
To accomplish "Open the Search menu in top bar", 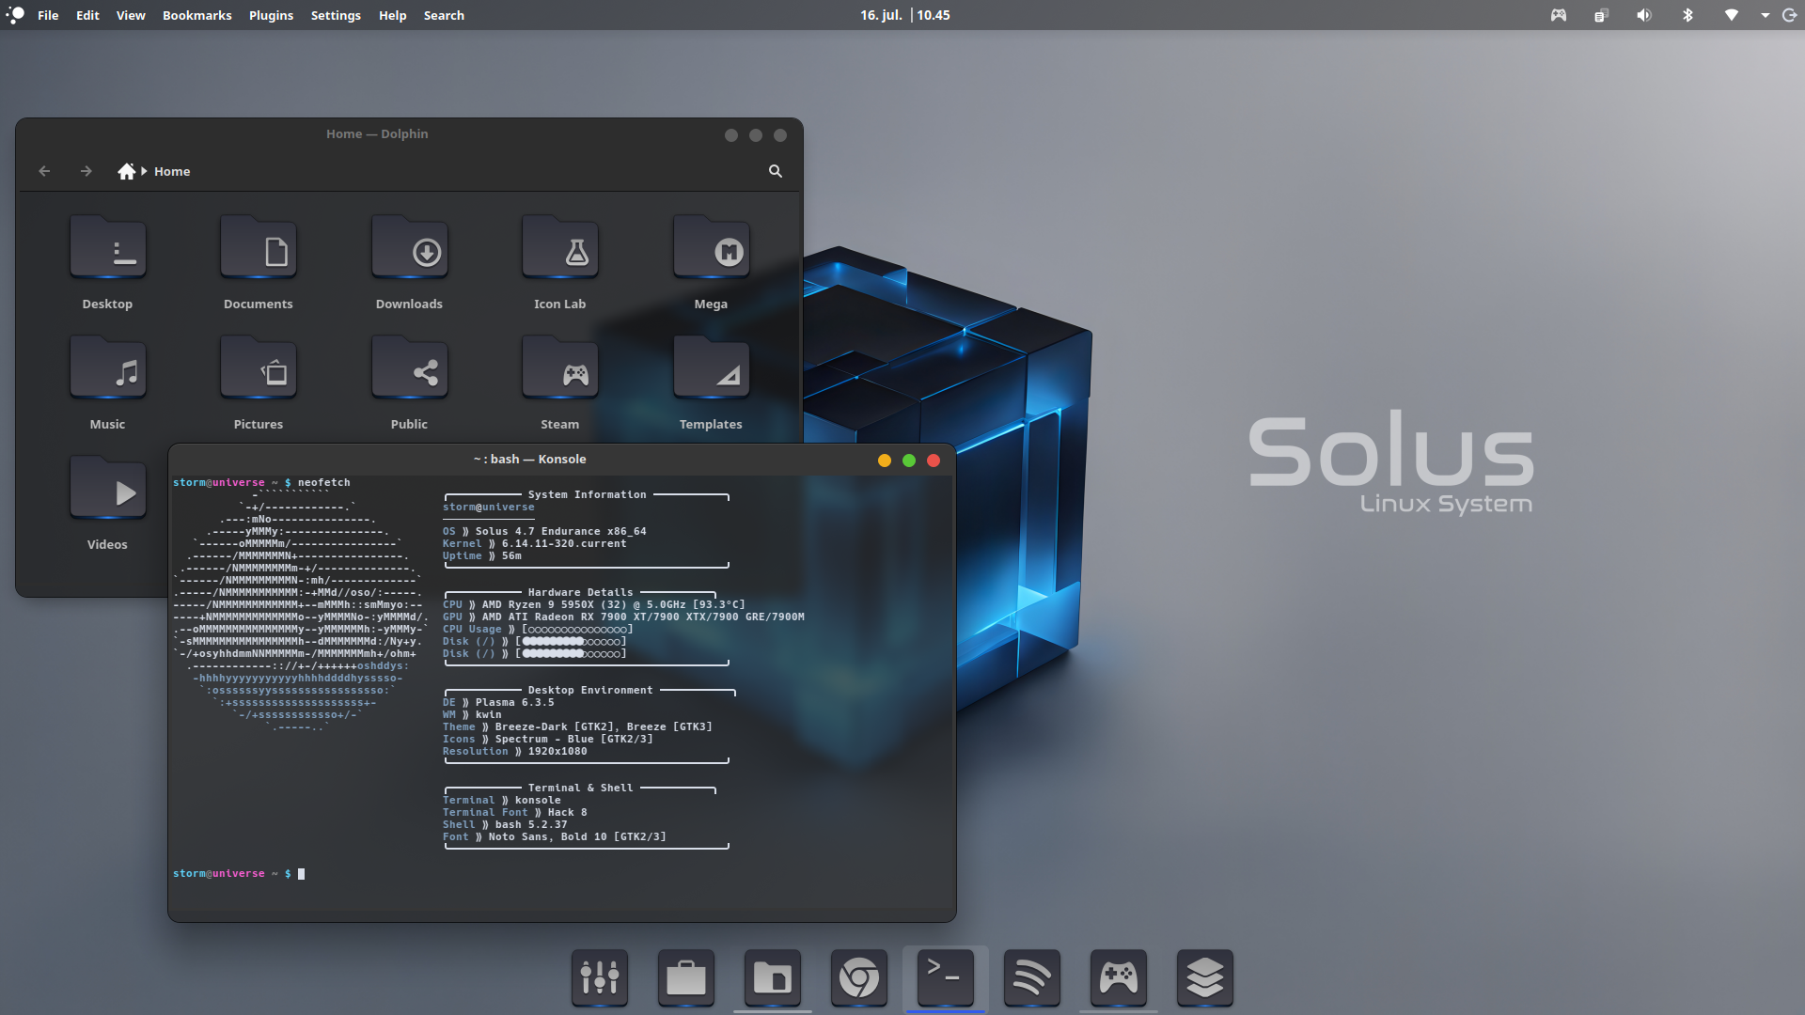I will pos(444,15).
